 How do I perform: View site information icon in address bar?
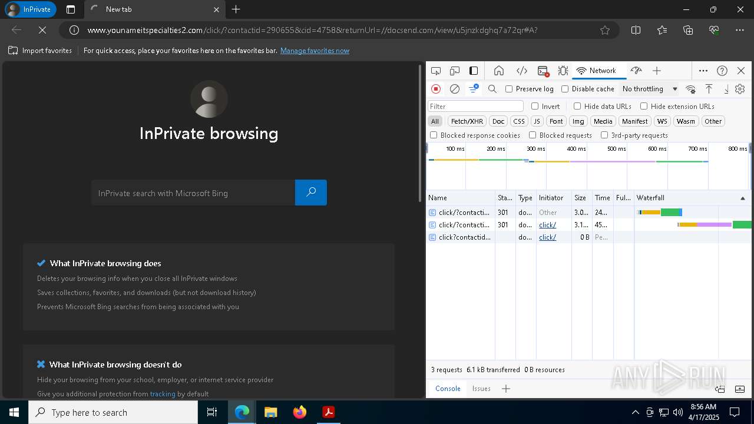coord(74,30)
